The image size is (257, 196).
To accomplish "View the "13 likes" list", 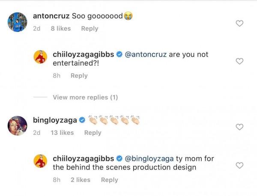I will pos(62,133).
